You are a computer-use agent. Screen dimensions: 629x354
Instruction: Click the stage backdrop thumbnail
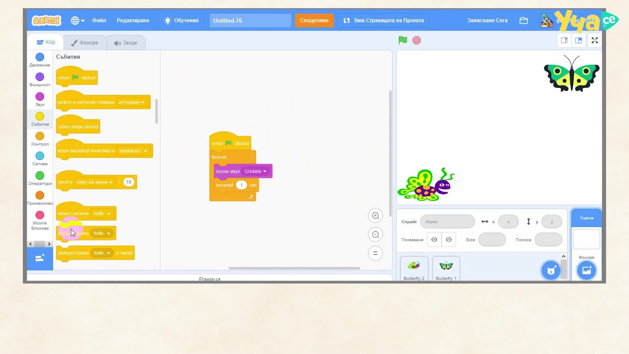(x=586, y=239)
